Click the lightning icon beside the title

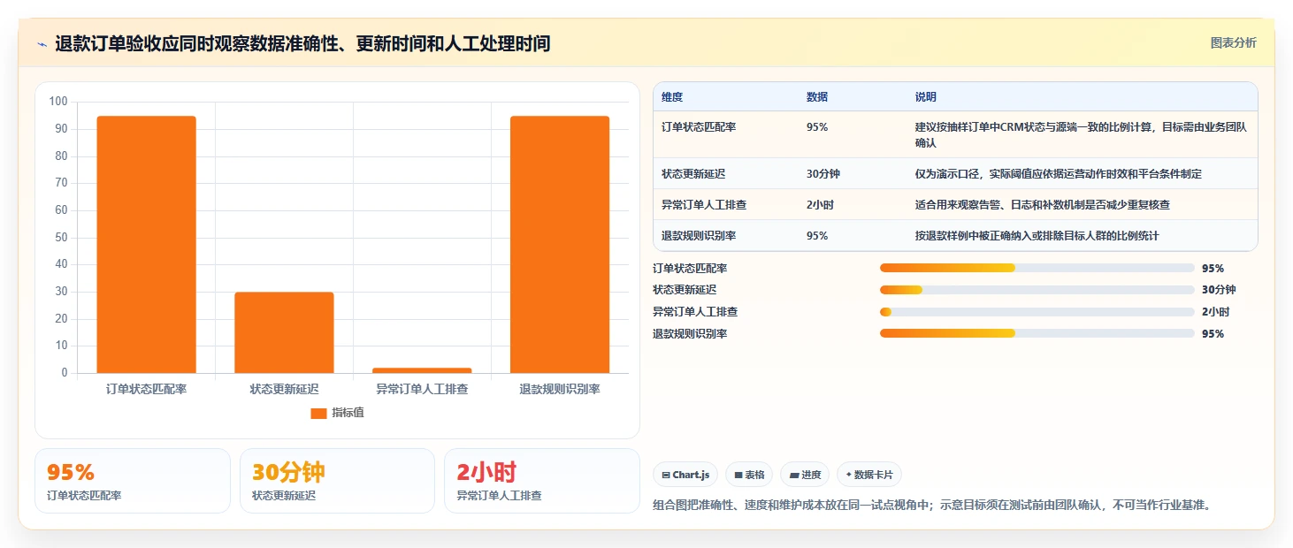coord(42,43)
